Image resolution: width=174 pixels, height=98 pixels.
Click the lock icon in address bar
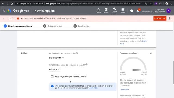click(17, 4)
